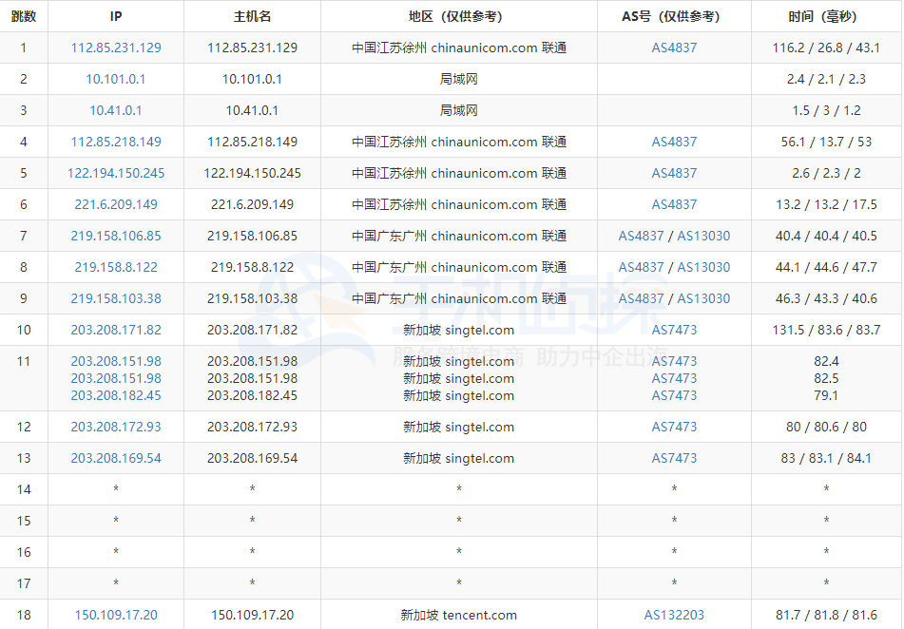Screen dimensions: 904x629
Task: Open the 10.101.0.1 LAN address link
Action: pos(116,79)
